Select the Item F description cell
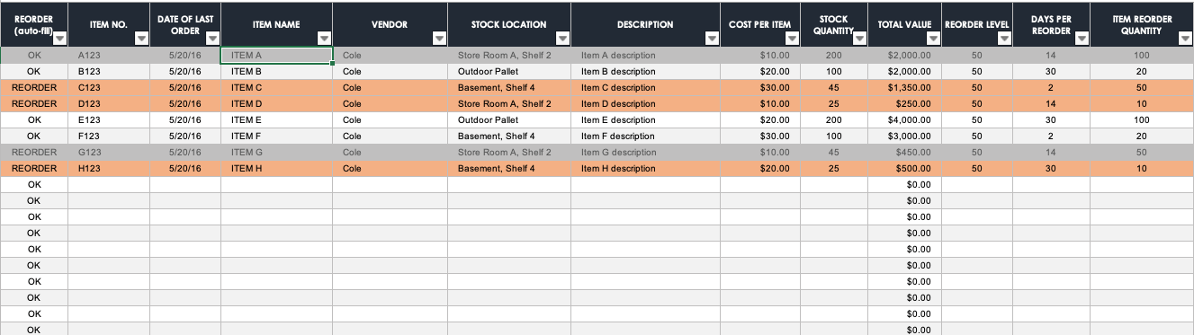 point(645,136)
